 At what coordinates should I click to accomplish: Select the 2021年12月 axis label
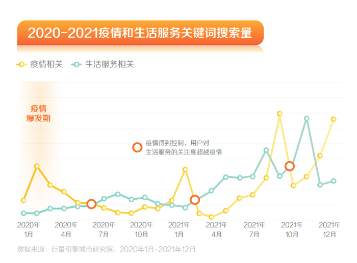click(x=329, y=229)
